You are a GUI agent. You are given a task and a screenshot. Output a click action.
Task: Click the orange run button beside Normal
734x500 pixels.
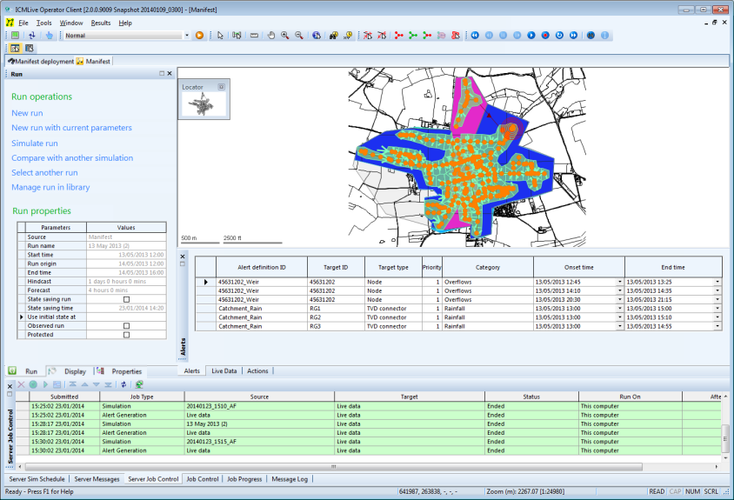pyautogui.click(x=199, y=36)
